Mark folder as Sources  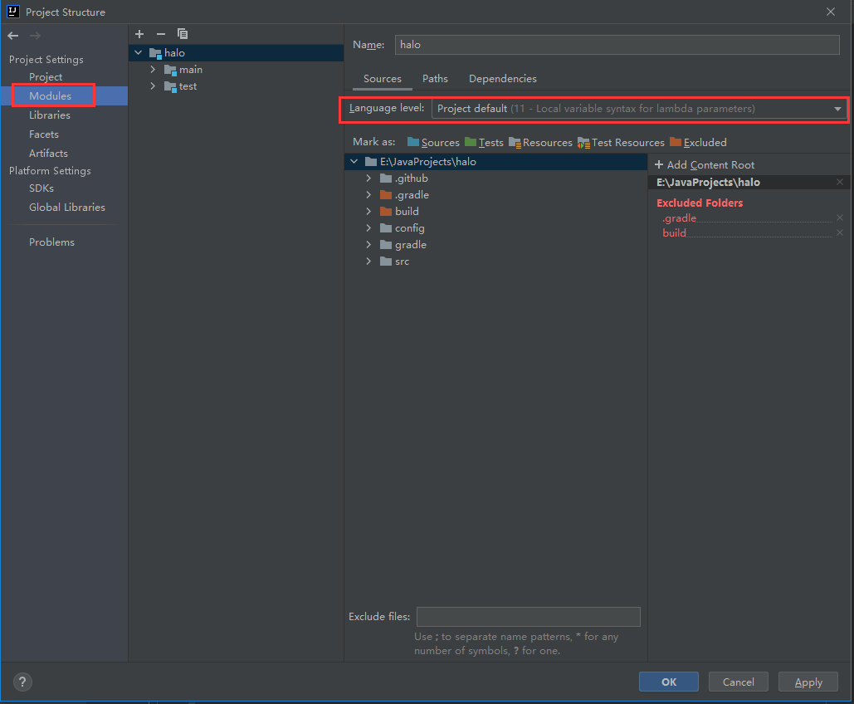pyautogui.click(x=433, y=142)
